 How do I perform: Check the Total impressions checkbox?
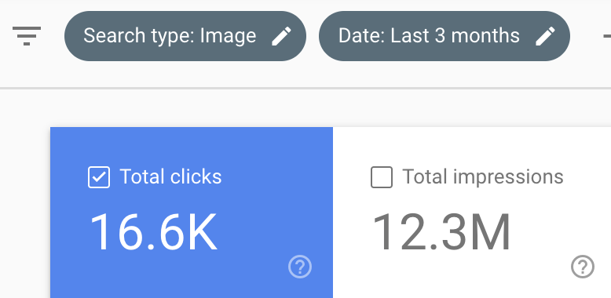click(382, 177)
